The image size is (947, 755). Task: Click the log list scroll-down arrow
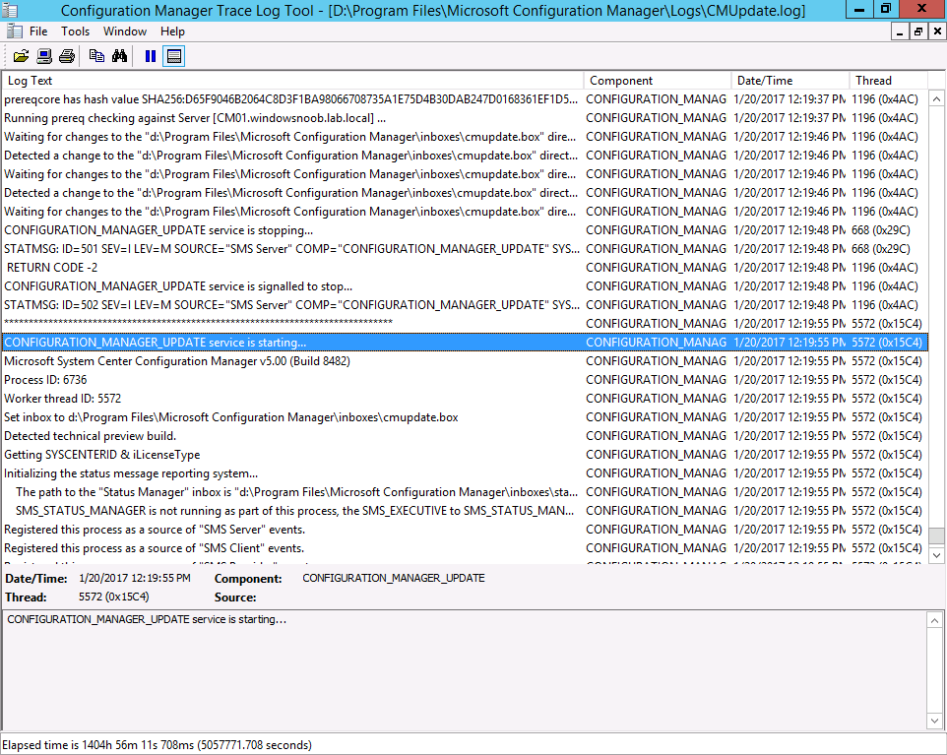point(937,555)
